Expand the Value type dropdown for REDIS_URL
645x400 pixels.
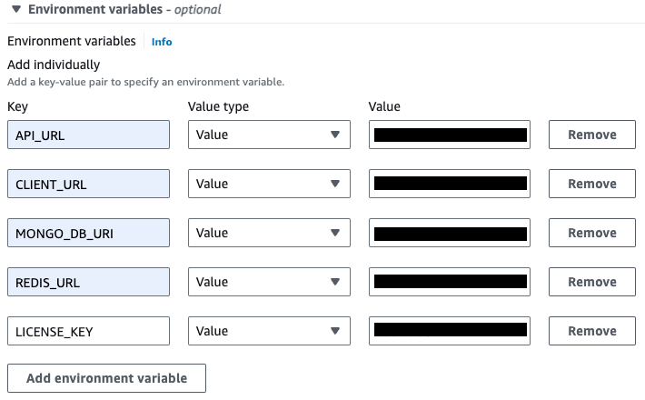269,282
